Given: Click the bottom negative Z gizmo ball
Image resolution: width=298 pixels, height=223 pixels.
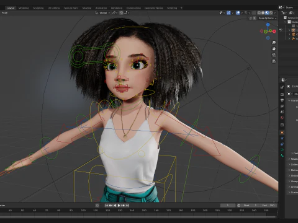Looking at the screenshot, I should [268, 38].
